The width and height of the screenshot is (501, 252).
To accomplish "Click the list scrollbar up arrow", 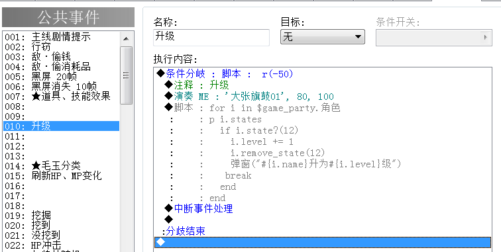I will (126, 39).
